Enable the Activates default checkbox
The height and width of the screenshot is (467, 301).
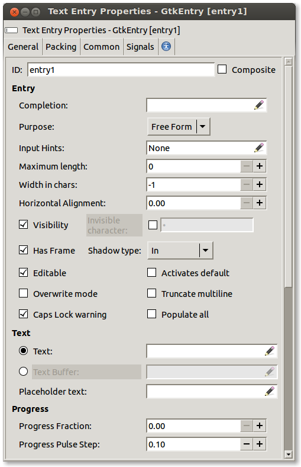152,273
